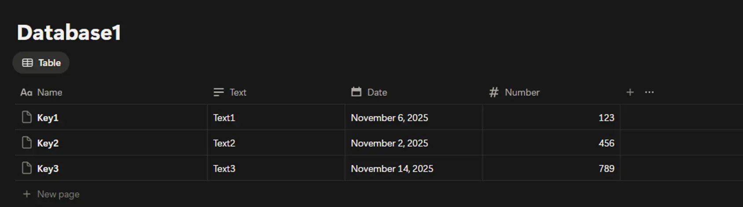
Task: Click the calendar icon in Date header
Action: coord(356,92)
